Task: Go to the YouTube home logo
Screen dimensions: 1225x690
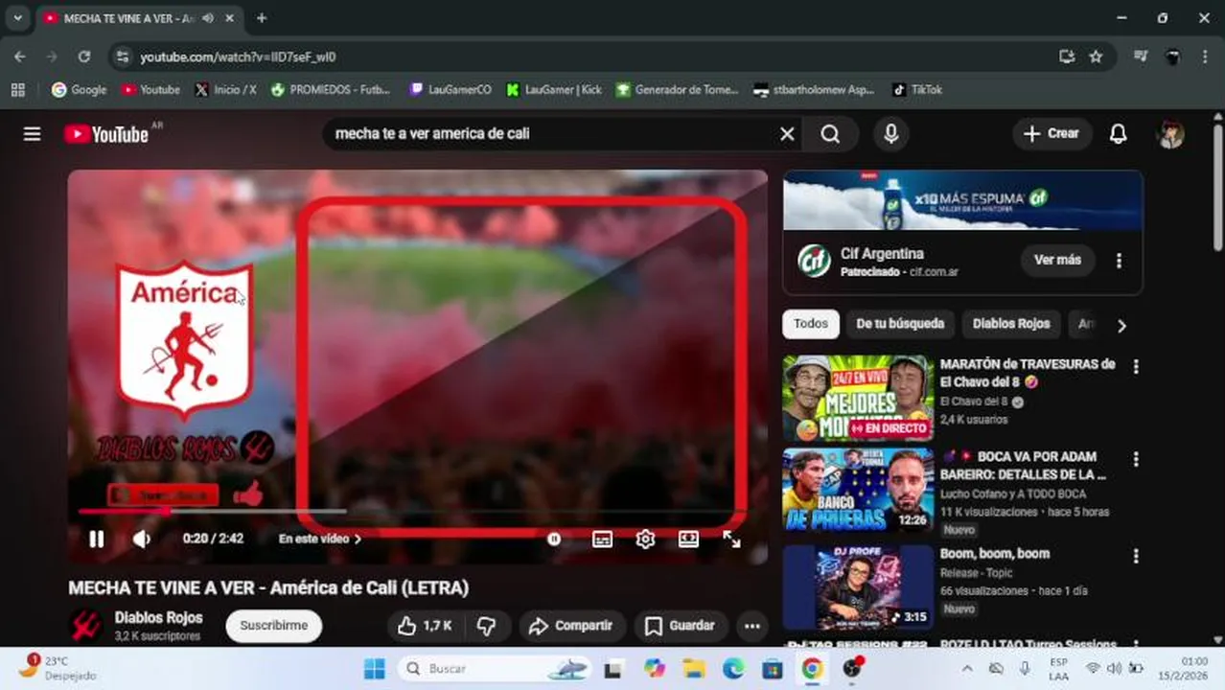Action: [106, 134]
